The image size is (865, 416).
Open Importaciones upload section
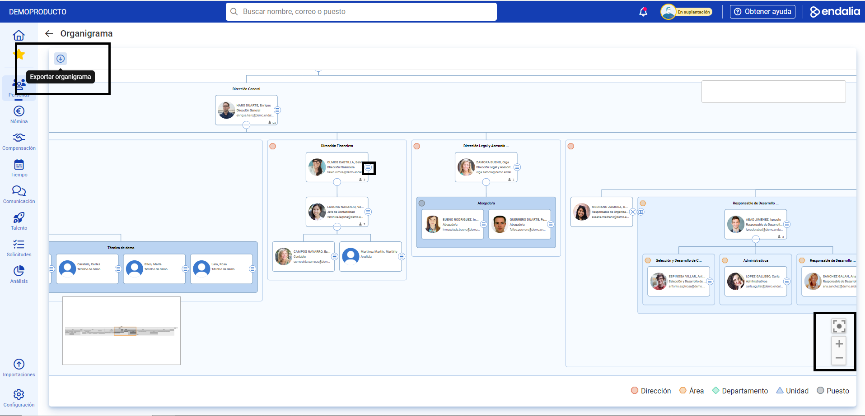(19, 368)
